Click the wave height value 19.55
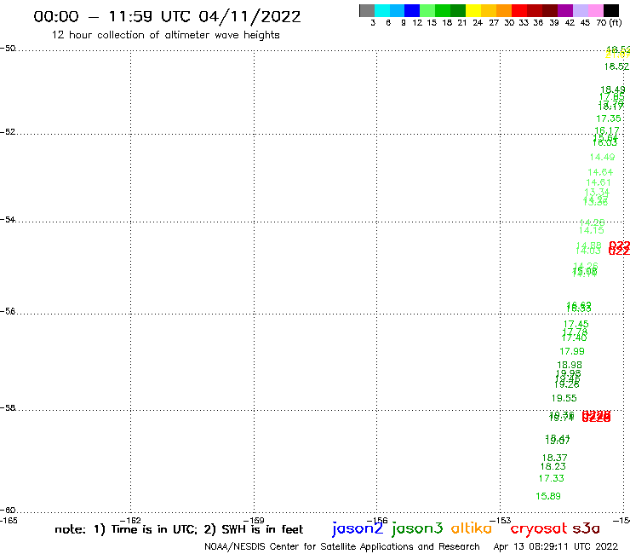 pyautogui.click(x=564, y=398)
